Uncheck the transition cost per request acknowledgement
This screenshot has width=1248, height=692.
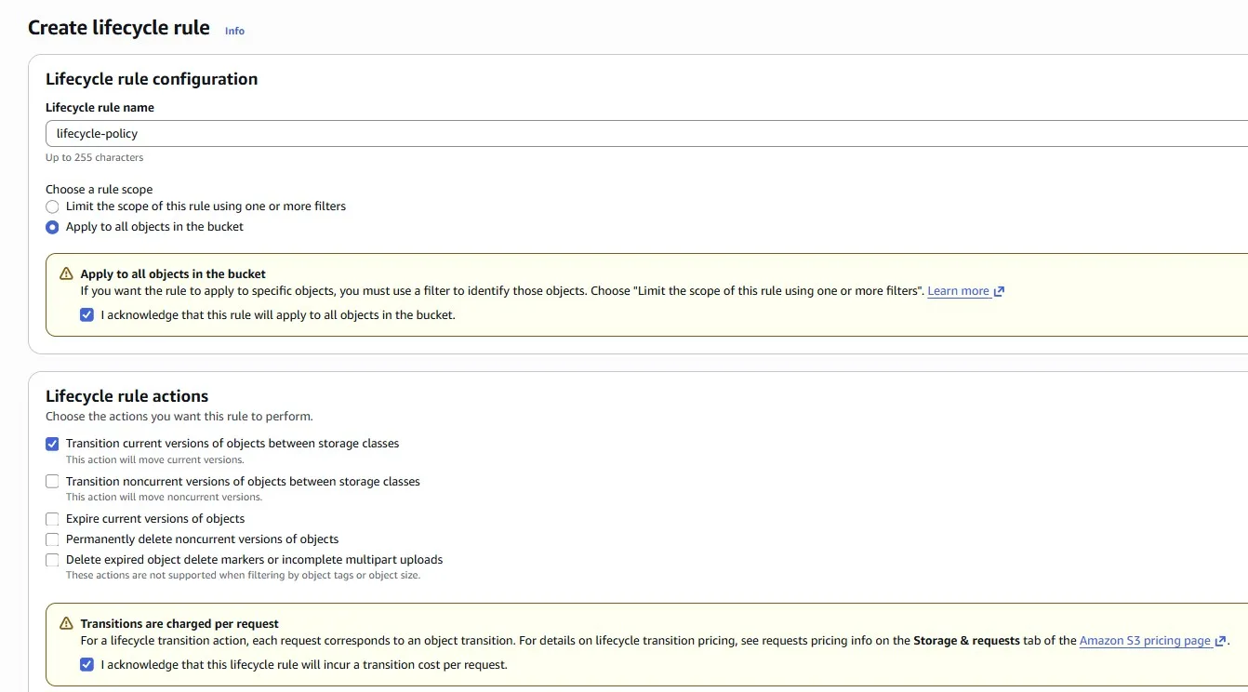(x=87, y=665)
